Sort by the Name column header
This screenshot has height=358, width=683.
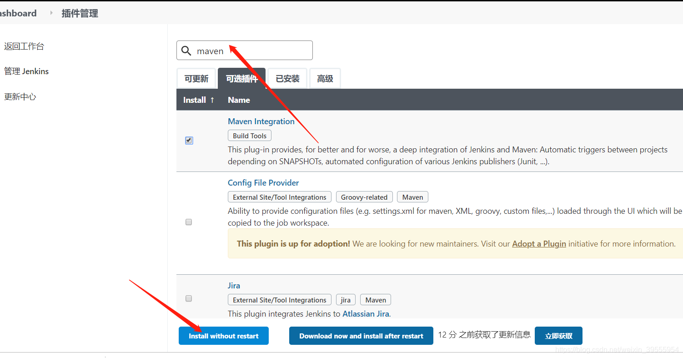pyautogui.click(x=239, y=100)
